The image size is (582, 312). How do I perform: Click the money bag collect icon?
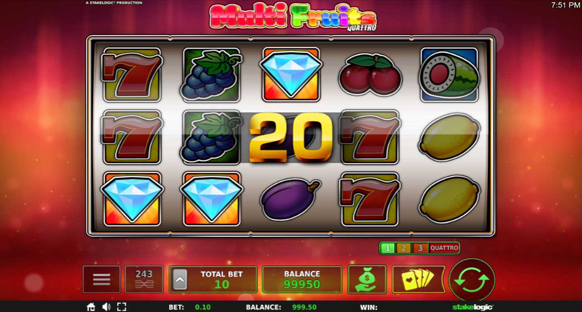tap(367, 279)
